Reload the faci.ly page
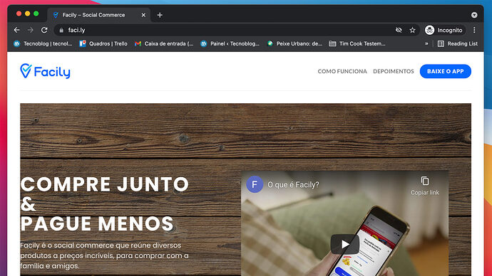 [x=44, y=30]
